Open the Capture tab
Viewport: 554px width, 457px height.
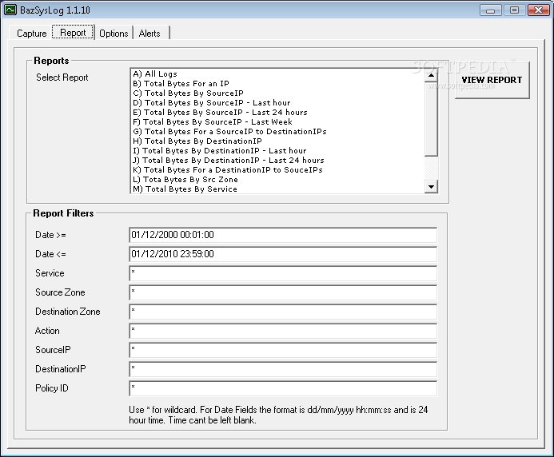[x=31, y=34]
